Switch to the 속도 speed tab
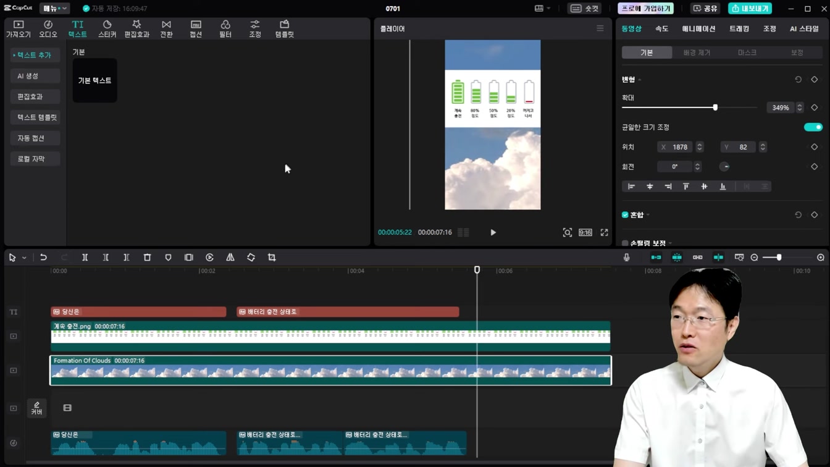 (x=661, y=29)
